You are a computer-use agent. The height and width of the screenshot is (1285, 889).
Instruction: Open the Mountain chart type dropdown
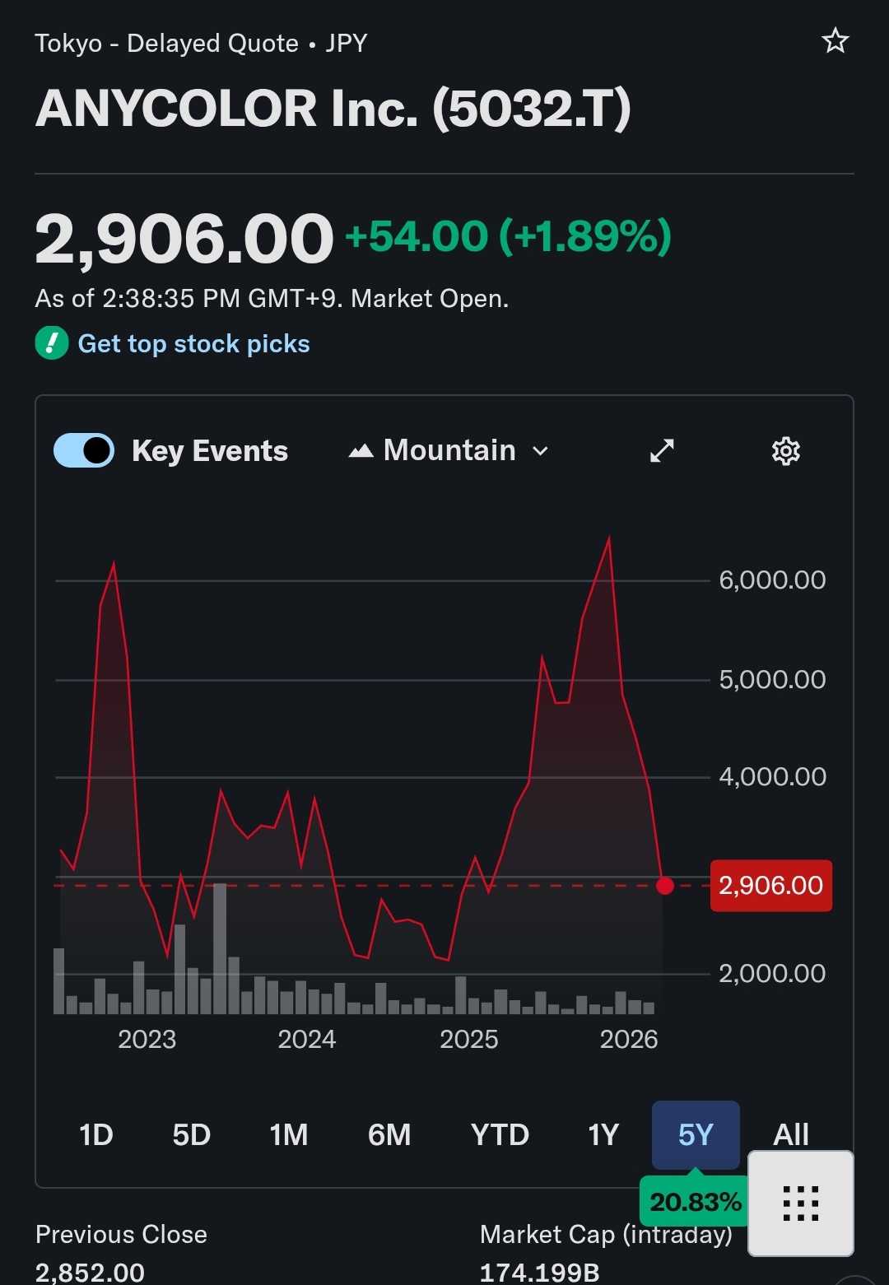tap(449, 450)
